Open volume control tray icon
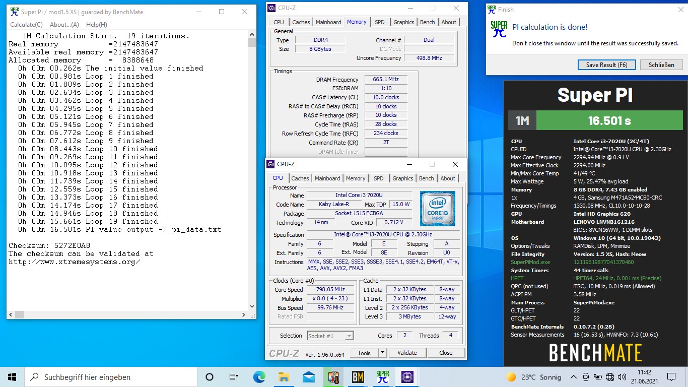This screenshot has width=688, height=387. (x=622, y=377)
